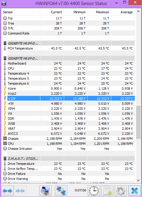Click the clock reset timer icon
142x197 pixels.
pos(94,191)
